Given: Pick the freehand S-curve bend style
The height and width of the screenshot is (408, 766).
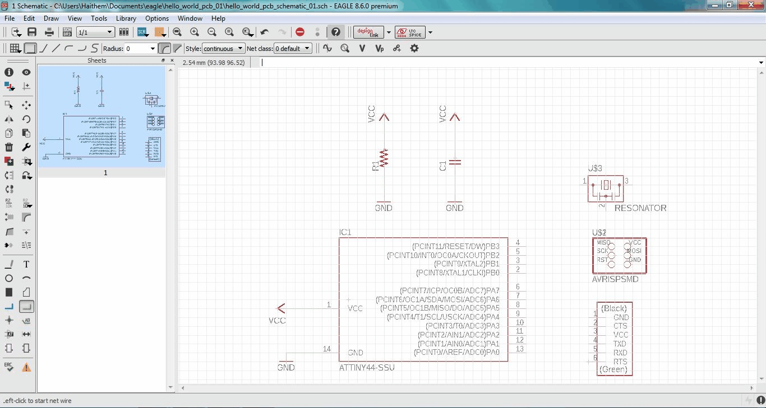Looking at the screenshot, I should click(95, 49).
